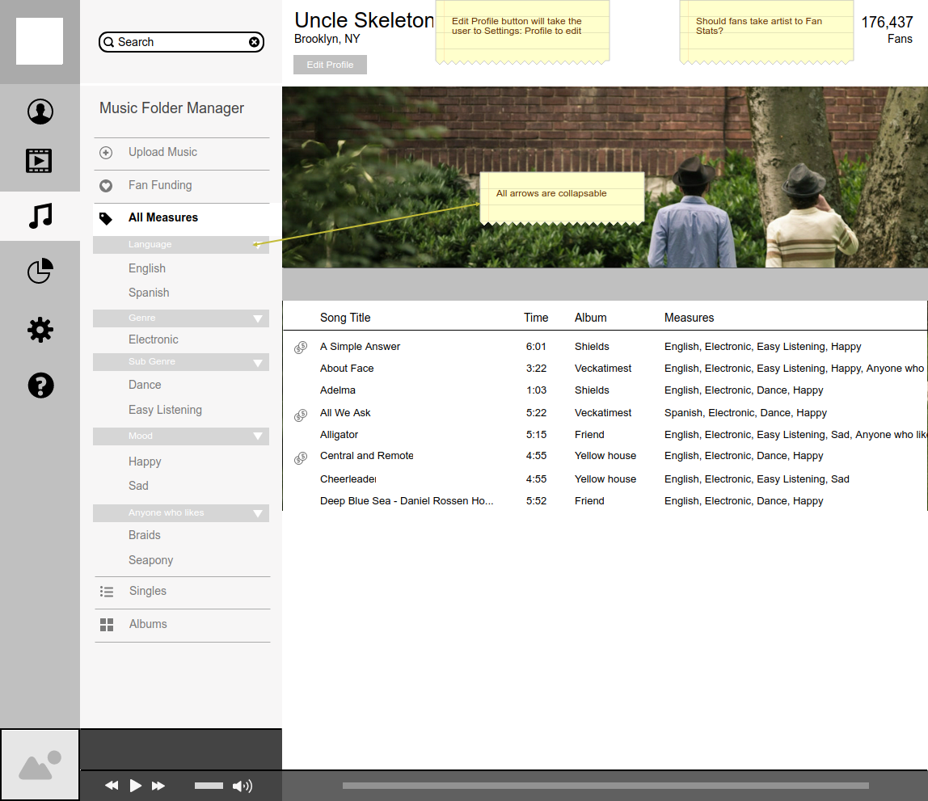Select the song Alligator

[339, 435]
